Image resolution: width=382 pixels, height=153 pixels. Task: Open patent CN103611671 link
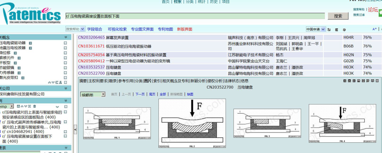(91, 46)
